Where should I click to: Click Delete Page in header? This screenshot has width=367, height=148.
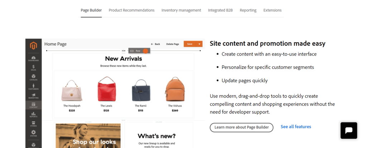tap(172, 44)
